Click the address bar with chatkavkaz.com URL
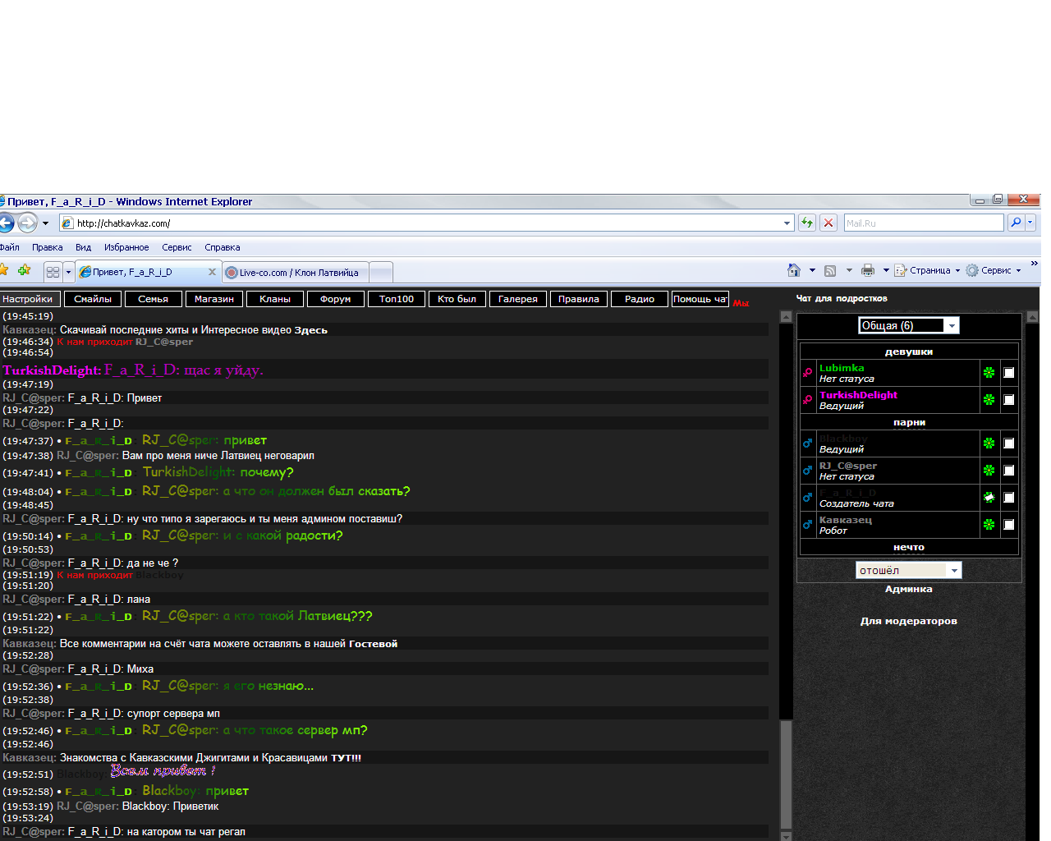This screenshot has width=1051, height=841. point(427,223)
